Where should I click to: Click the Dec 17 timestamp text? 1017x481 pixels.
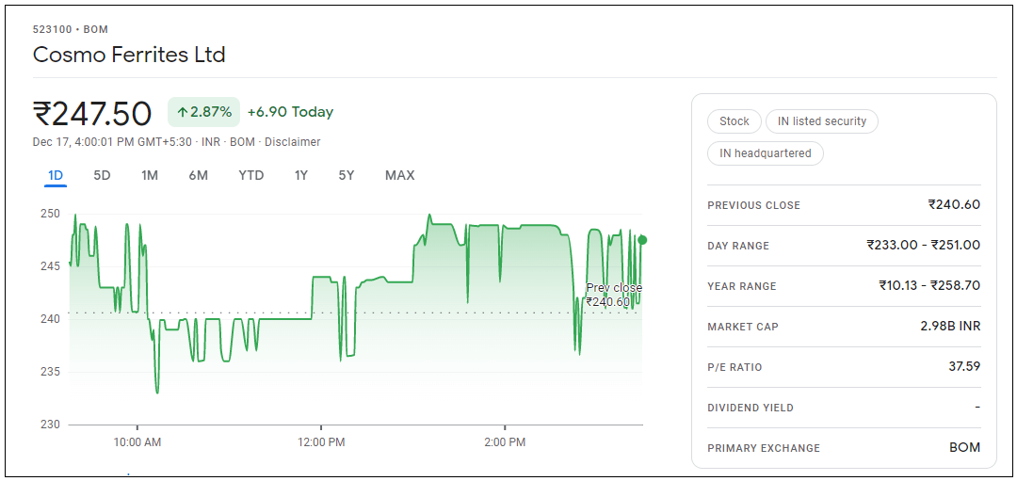(x=113, y=142)
